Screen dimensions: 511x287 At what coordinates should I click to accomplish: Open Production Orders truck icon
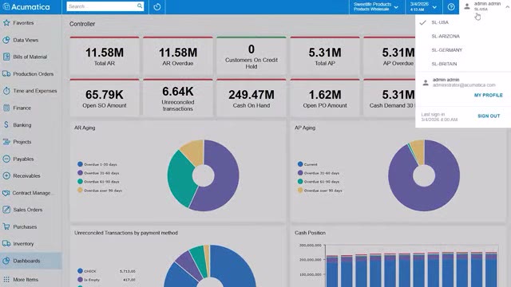[x=6, y=74]
